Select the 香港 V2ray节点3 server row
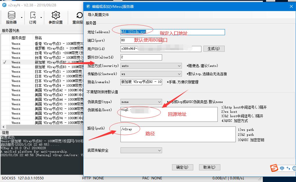This screenshot has width=296, height=182. coord(42,44)
